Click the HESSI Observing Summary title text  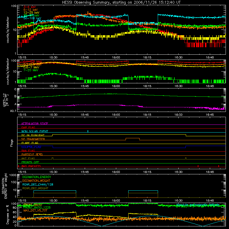click(x=121, y=3)
